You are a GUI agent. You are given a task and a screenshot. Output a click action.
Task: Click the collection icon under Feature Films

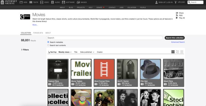pos(50,84)
